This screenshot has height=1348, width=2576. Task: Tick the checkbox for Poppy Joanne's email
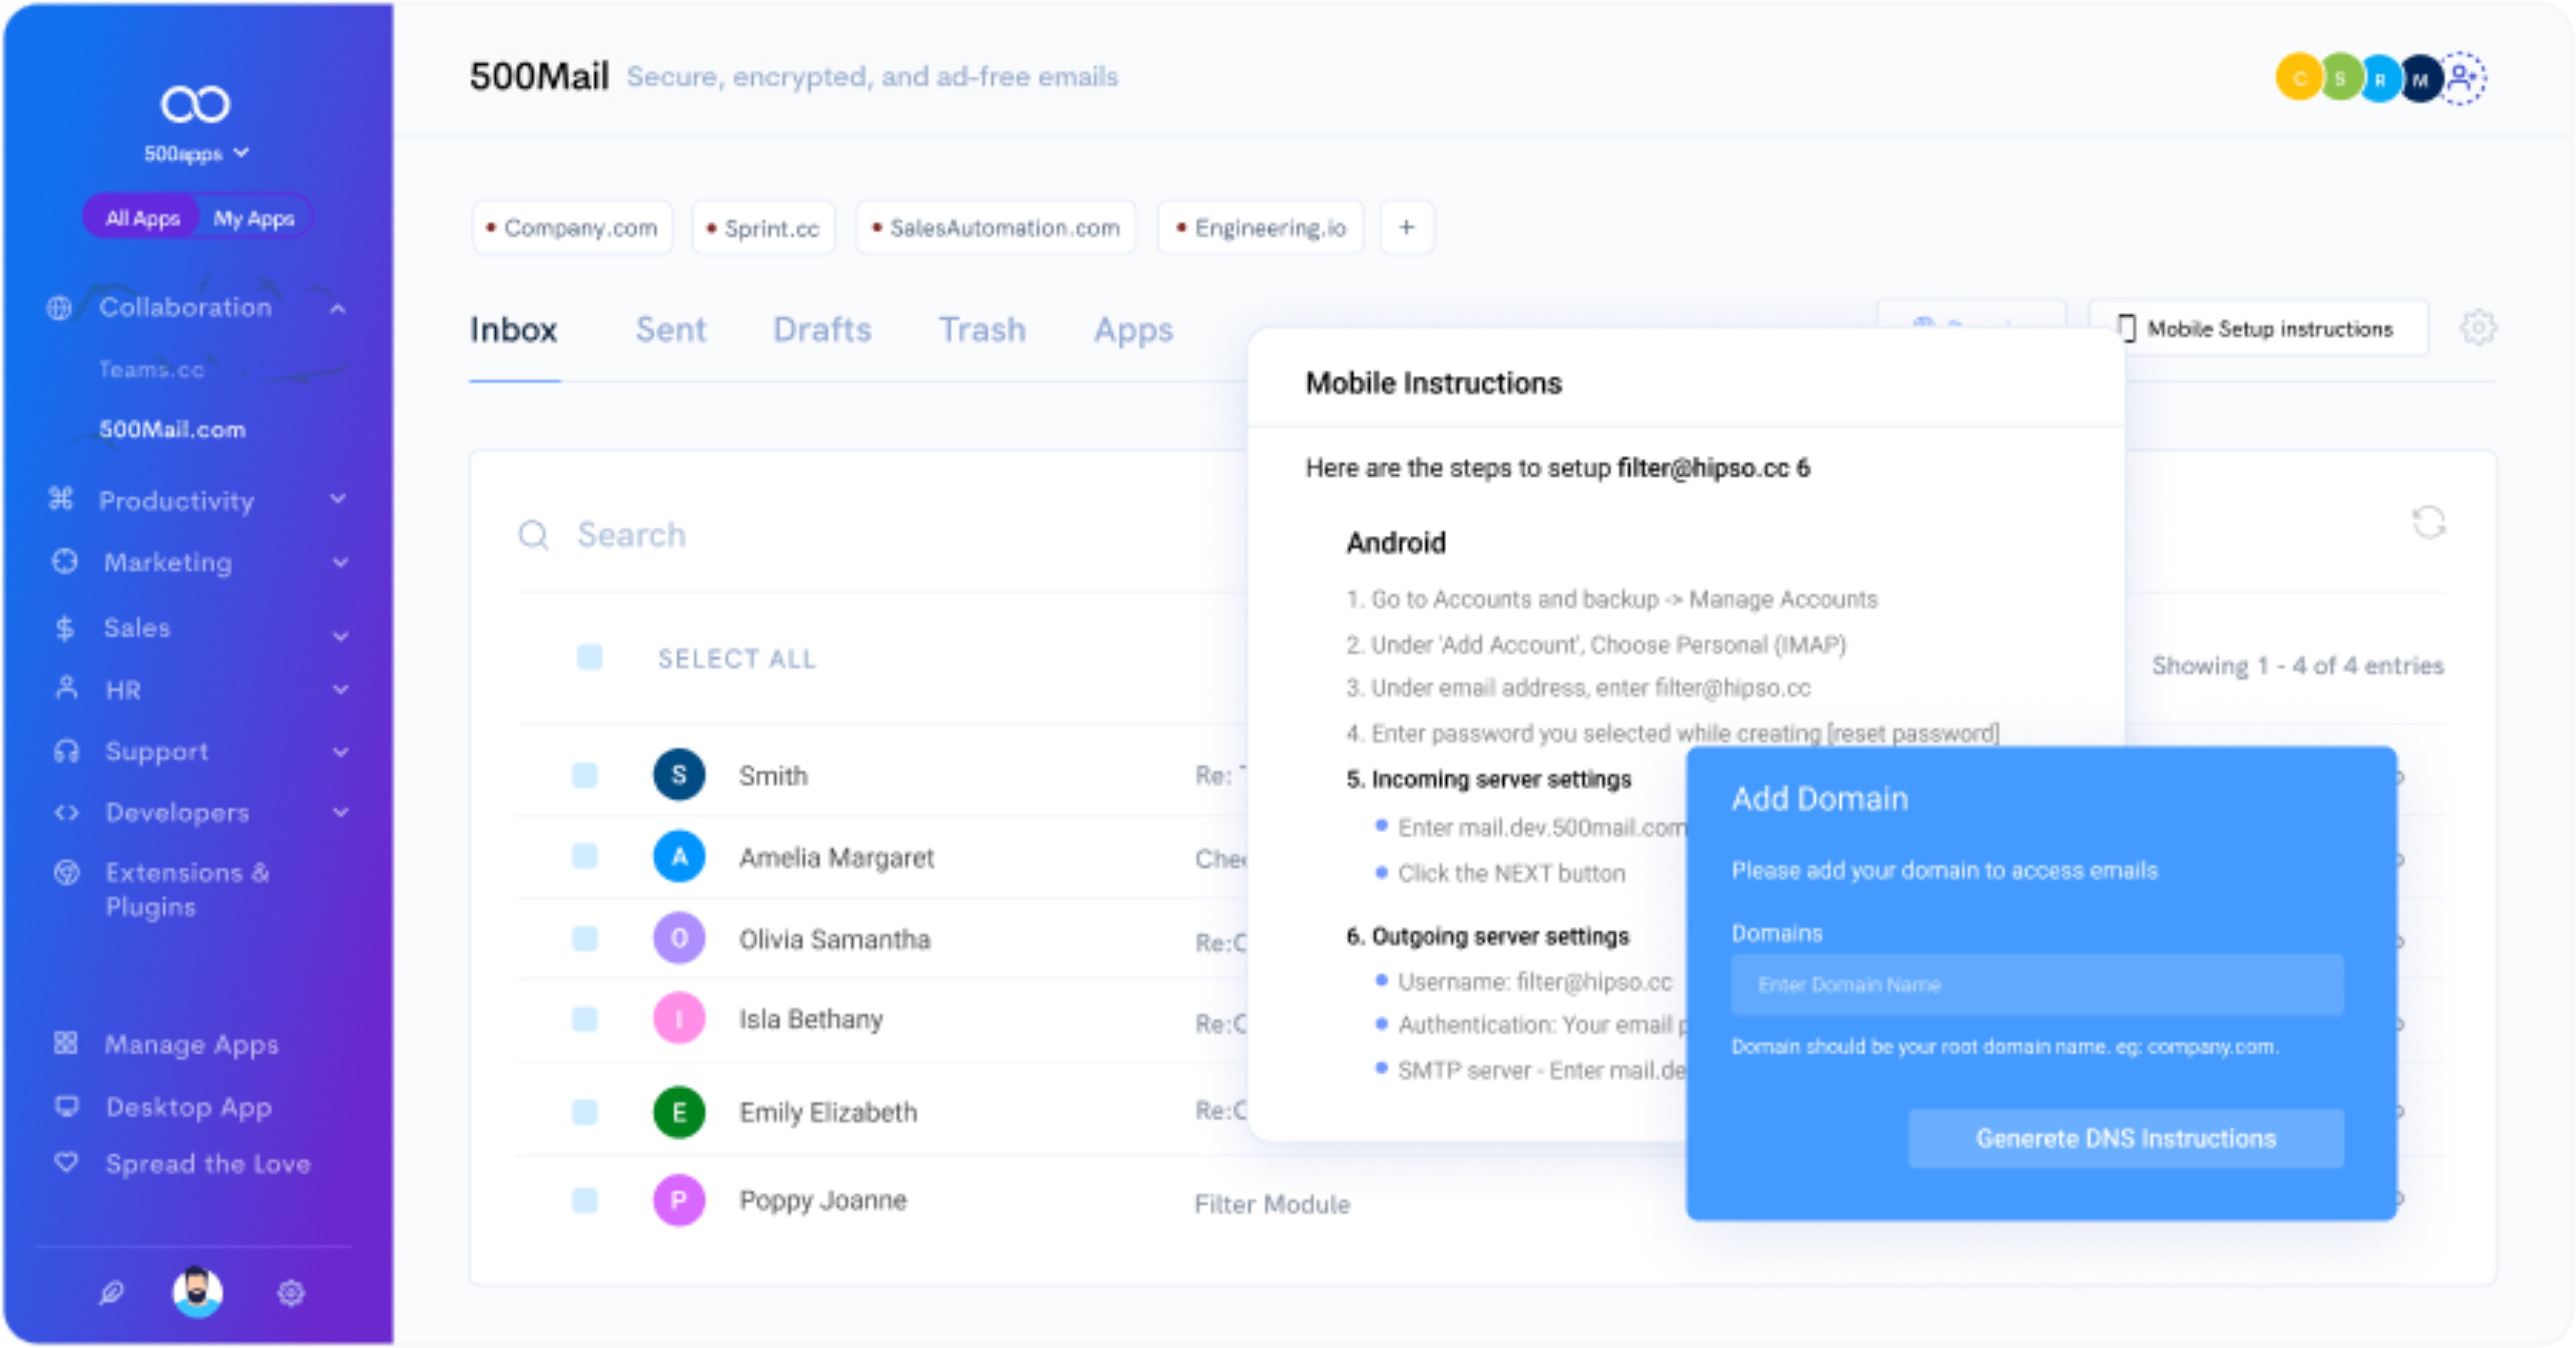tap(584, 1200)
